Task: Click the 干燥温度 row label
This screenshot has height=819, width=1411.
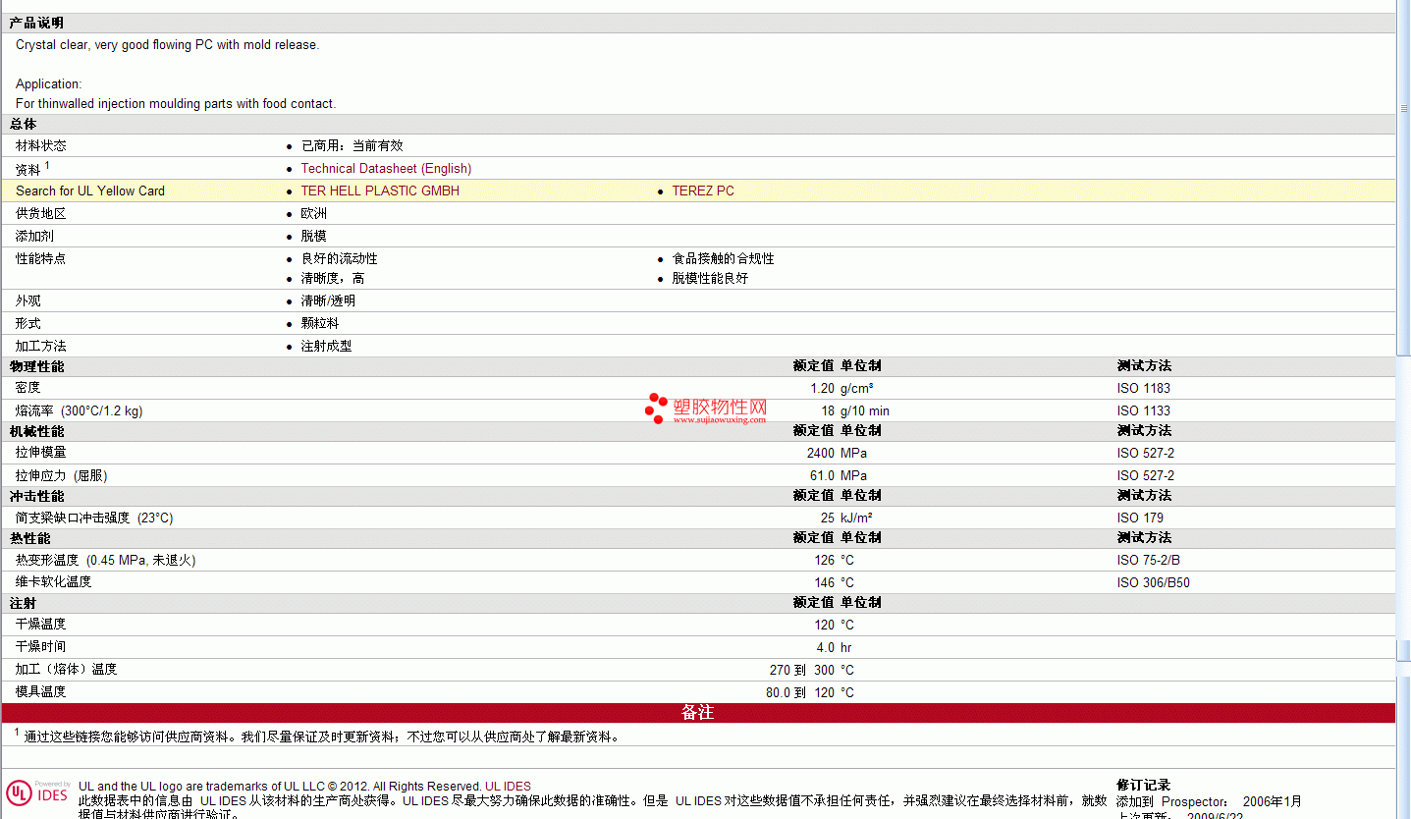Action: (x=41, y=625)
